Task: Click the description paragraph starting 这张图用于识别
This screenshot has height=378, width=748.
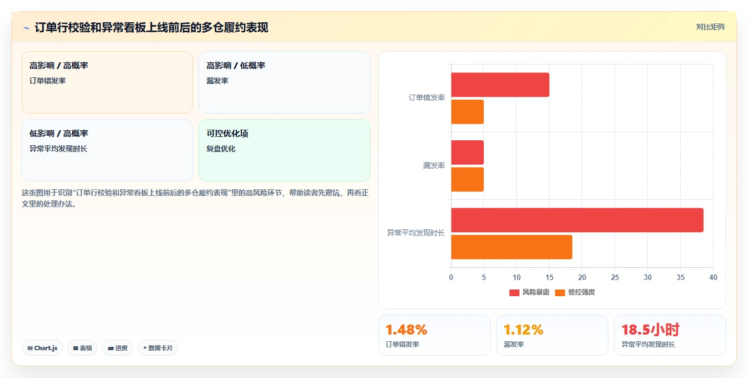Action: tap(195, 198)
